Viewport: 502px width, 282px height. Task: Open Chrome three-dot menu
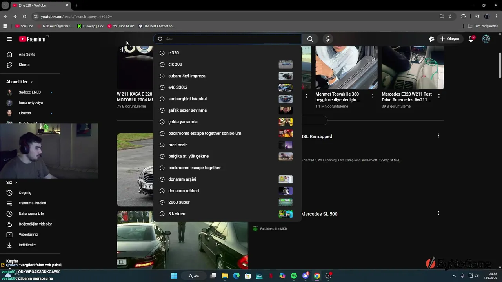(496, 16)
